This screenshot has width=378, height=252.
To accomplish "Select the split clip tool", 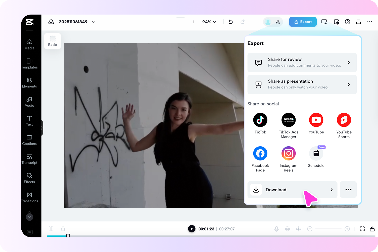I will click(299, 229).
